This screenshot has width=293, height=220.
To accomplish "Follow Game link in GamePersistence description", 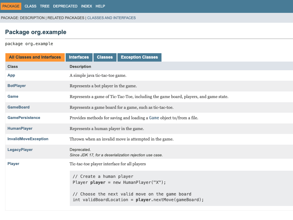I will click(154, 118).
